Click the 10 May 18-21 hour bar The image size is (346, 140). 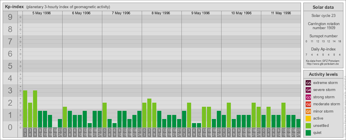pos(254,115)
